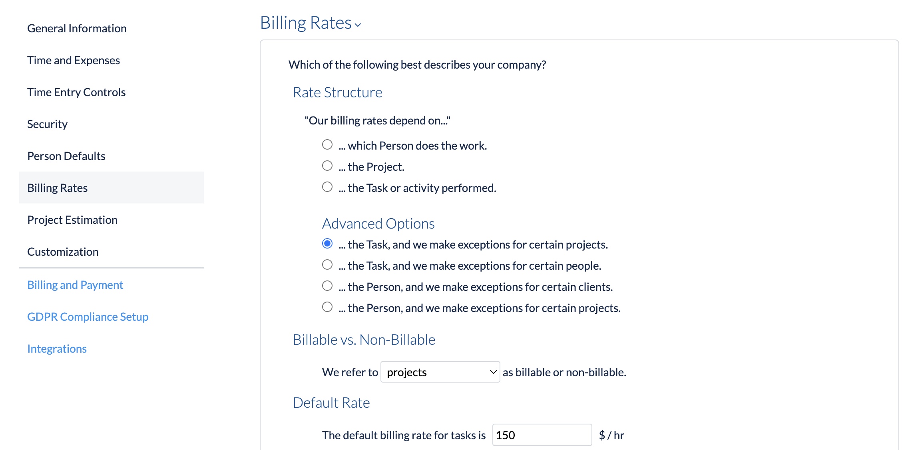Open the Customization section
The width and height of the screenshot is (908, 450).
tap(63, 252)
